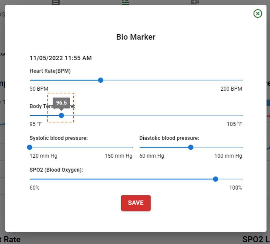Set Heart Rate slider to its 50 BPM minimum end
Image resolution: width=270 pixels, height=244 pixels.
pos(30,80)
